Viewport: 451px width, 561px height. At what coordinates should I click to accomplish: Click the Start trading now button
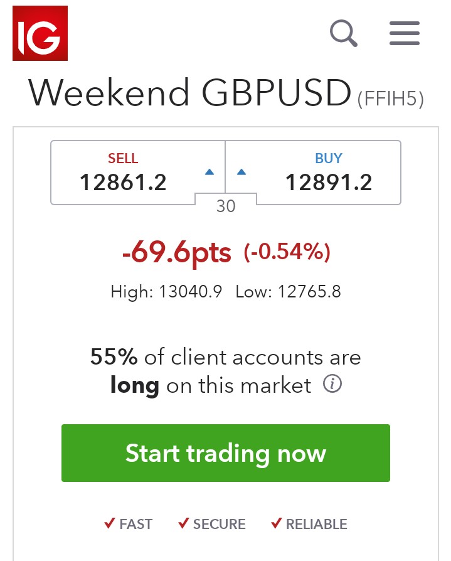226,453
